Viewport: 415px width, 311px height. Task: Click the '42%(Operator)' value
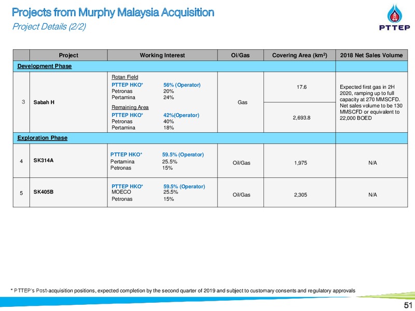pyautogui.click(x=181, y=115)
